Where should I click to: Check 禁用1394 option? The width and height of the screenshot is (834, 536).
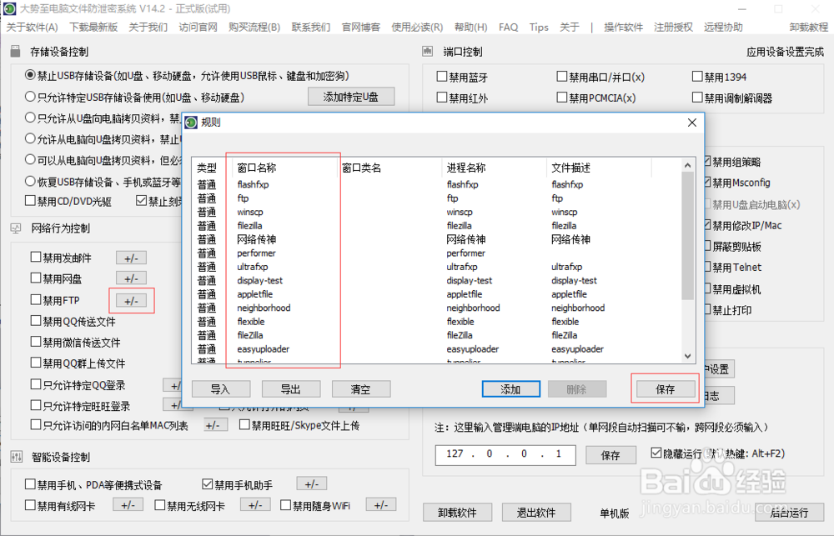pos(697,77)
